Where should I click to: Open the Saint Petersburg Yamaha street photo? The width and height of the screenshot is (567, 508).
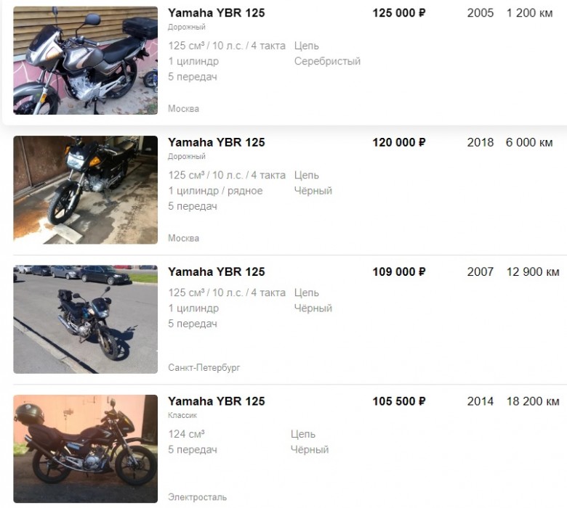point(85,319)
